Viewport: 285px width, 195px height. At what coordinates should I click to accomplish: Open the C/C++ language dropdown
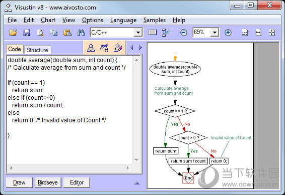point(138,33)
